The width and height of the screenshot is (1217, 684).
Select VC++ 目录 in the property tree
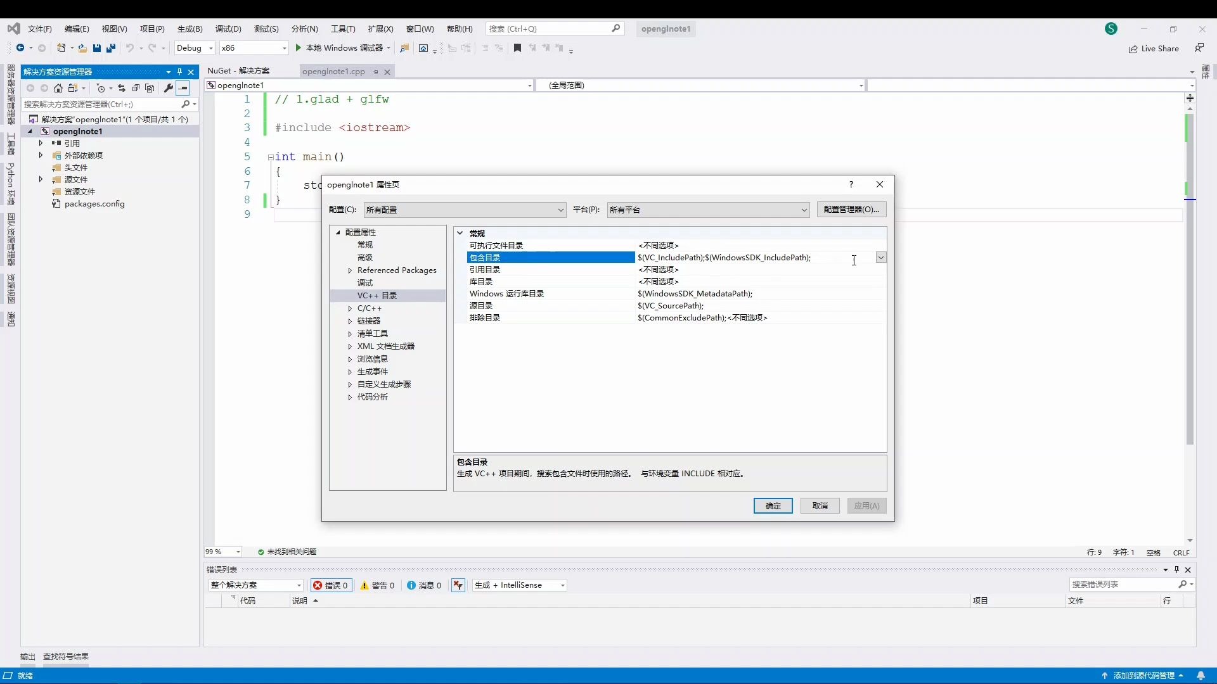(388, 296)
